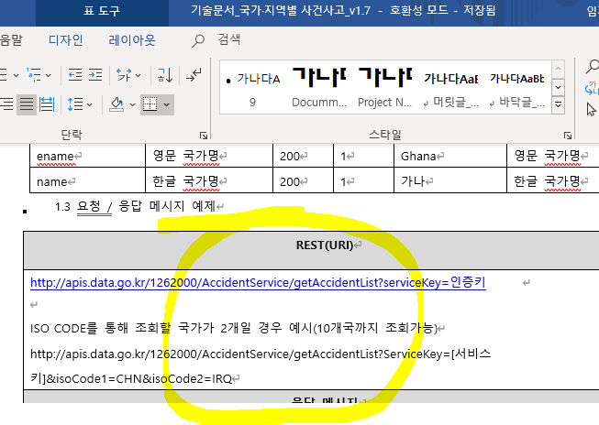The height and width of the screenshot is (425, 599).
Task: Open the Asian layout dropdown arrow
Action: click(x=139, y=75)
